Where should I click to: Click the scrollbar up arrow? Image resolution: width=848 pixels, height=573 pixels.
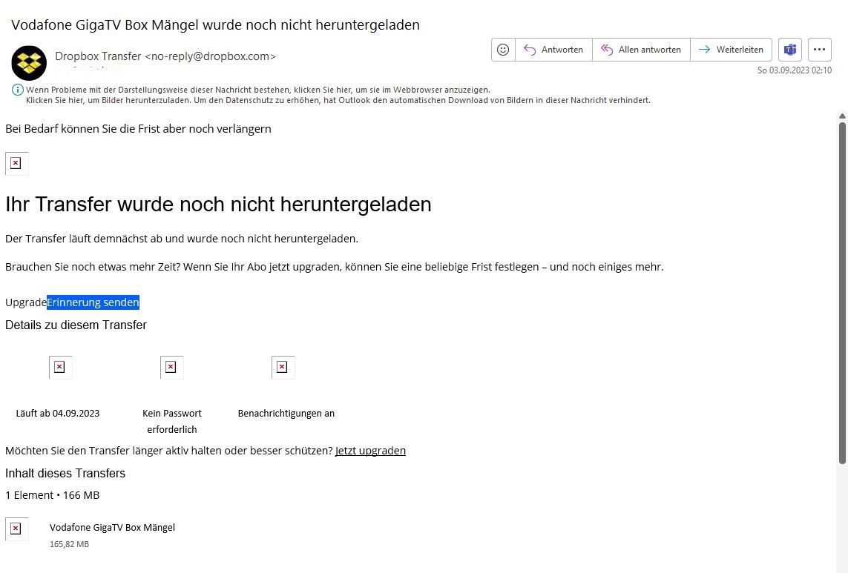click(842, 116)
